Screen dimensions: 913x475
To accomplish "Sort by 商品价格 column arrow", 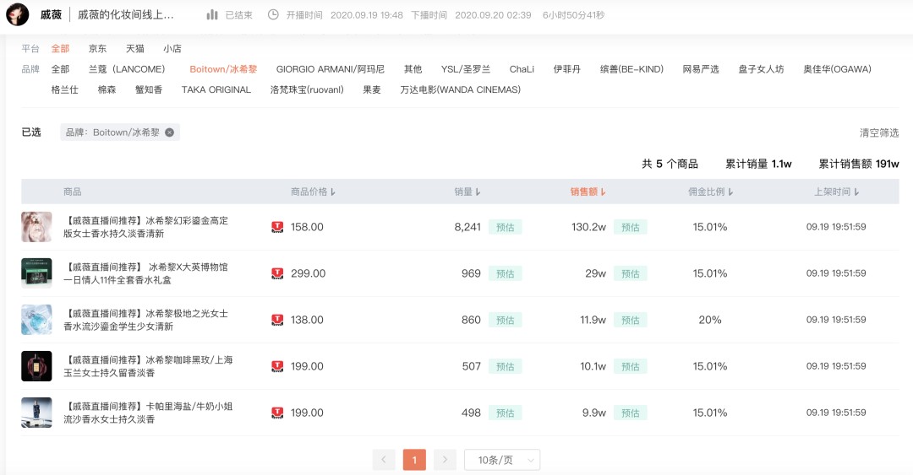I will (333, 192).
